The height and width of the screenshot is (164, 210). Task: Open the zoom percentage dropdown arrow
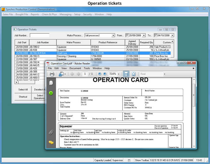point(119,74)
